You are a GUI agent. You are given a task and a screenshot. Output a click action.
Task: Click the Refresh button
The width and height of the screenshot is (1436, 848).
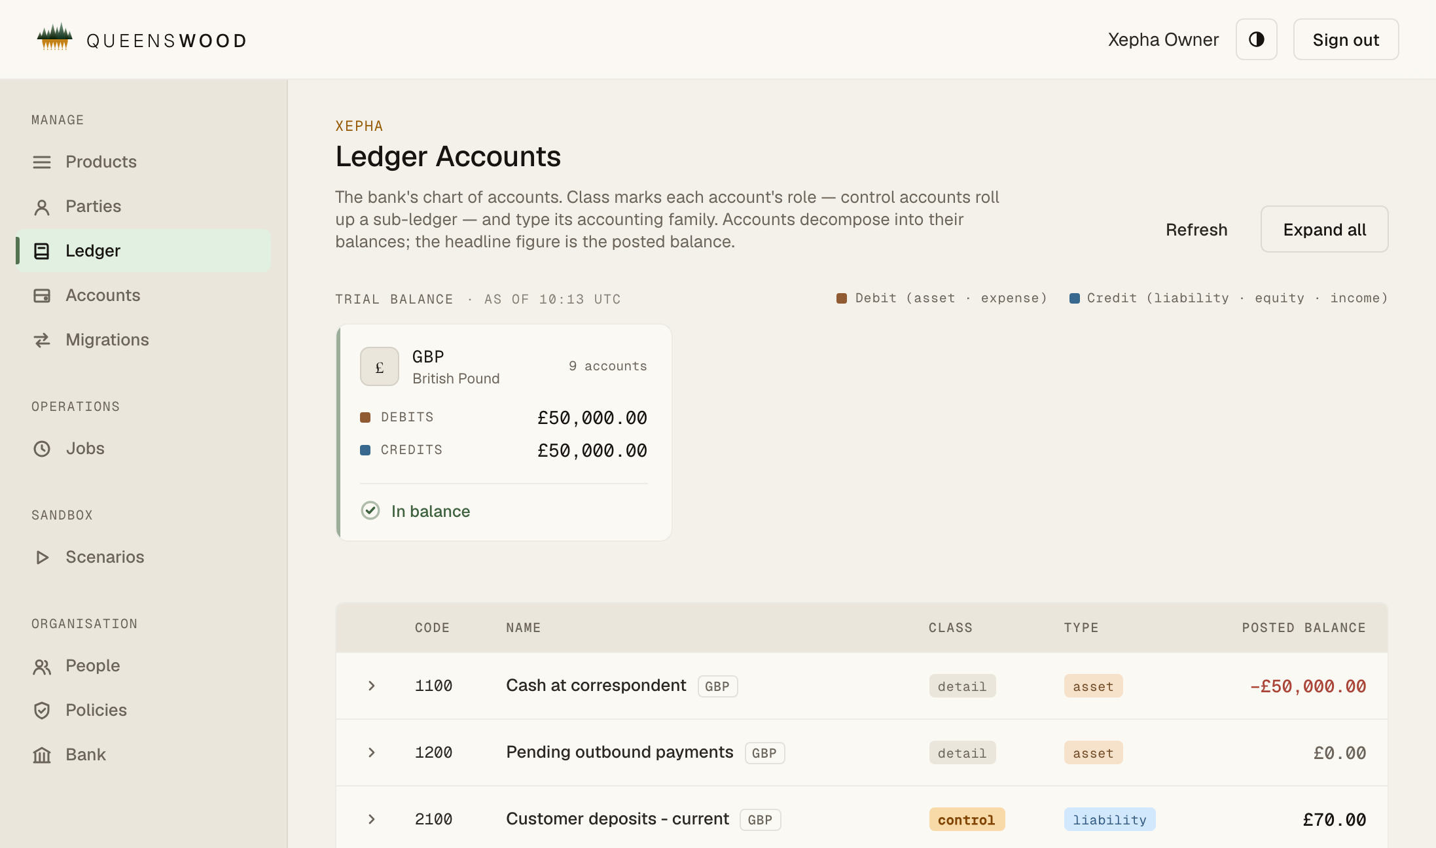pyautogui.click(x=1196, y=230)
